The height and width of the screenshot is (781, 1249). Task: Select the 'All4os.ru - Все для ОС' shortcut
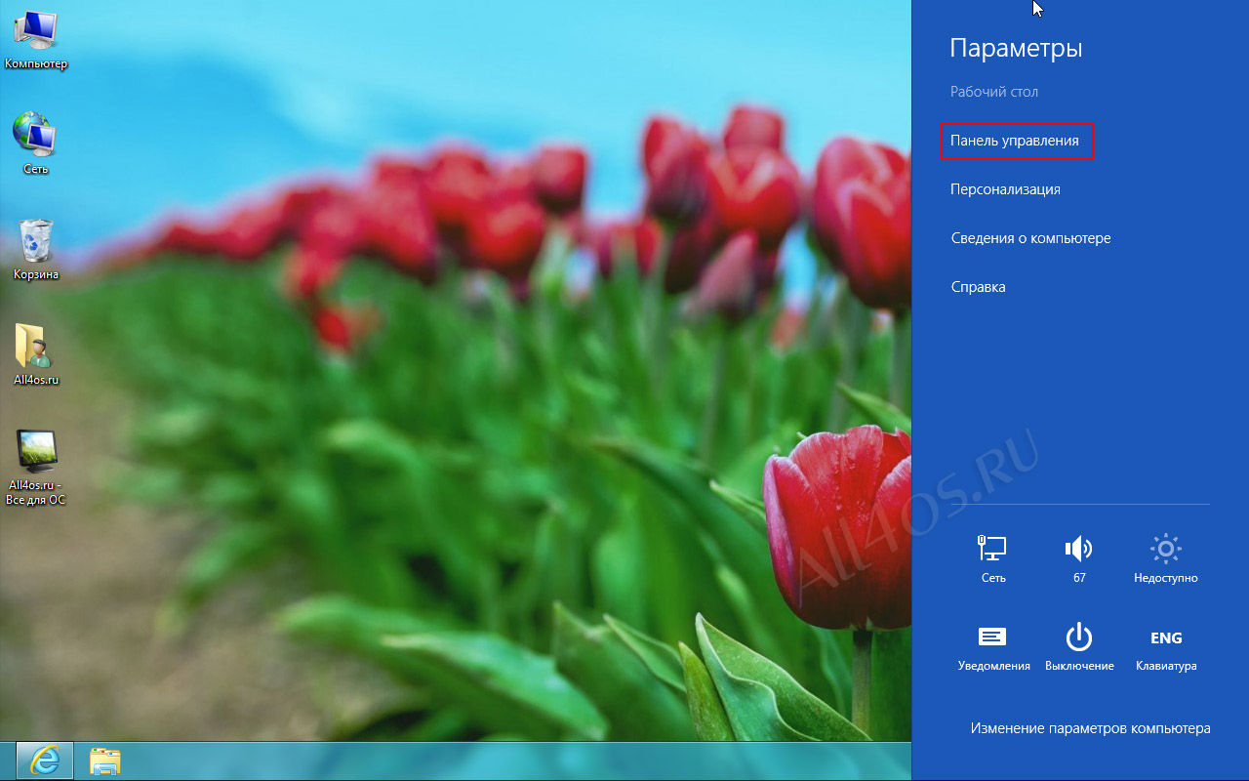pyautogui.click(x=36, y=468)
